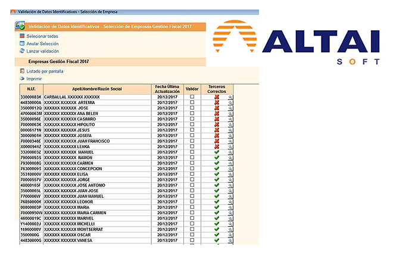
Task: Open magnifier detail for JUAN FRANCISCO row
Action: 230,142
